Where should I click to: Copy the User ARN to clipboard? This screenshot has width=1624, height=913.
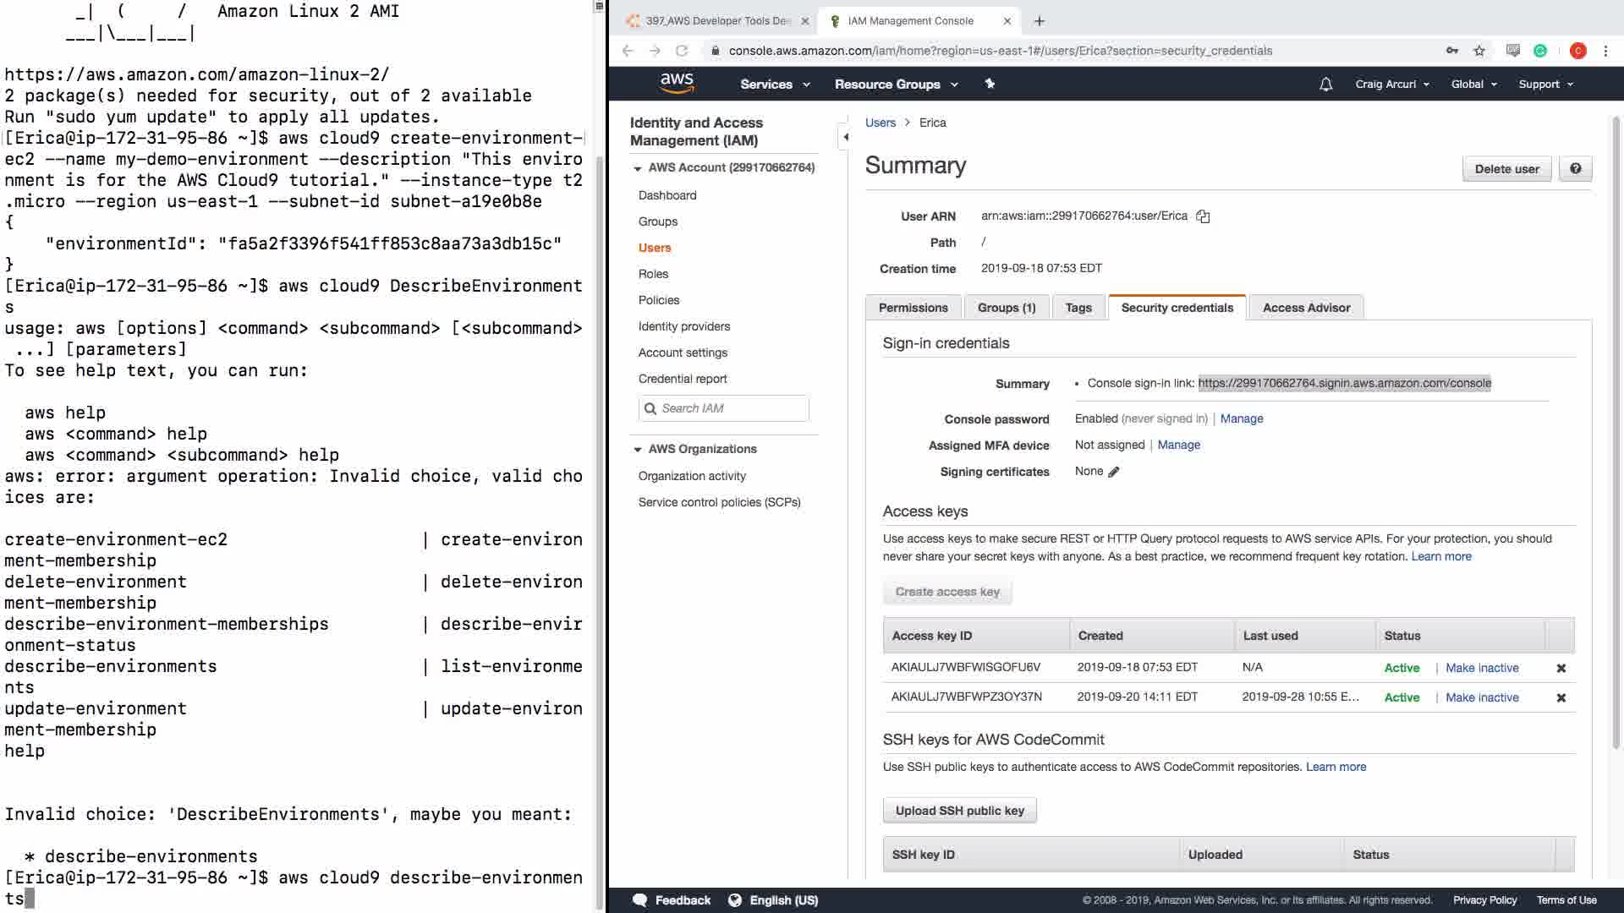click(1203, 216)
